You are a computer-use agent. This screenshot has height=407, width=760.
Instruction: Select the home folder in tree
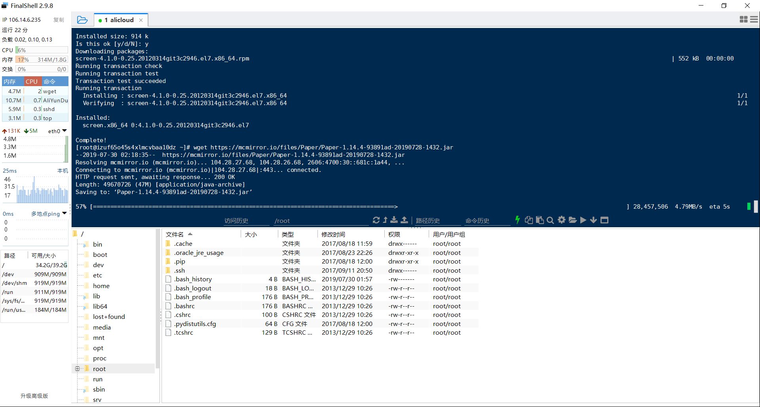click(101, 286)
